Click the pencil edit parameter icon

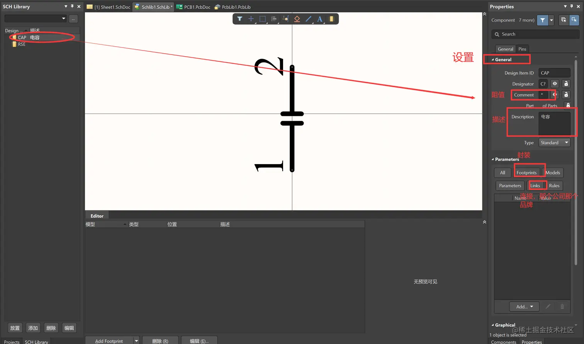point(548,307)
